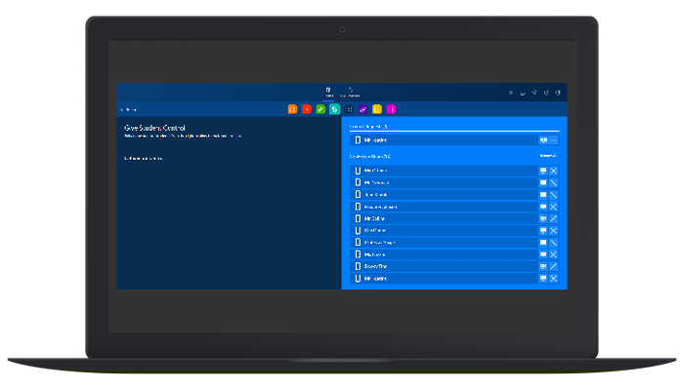
Task: Click the back link at top-left below header
Action: tap(128, 109)
